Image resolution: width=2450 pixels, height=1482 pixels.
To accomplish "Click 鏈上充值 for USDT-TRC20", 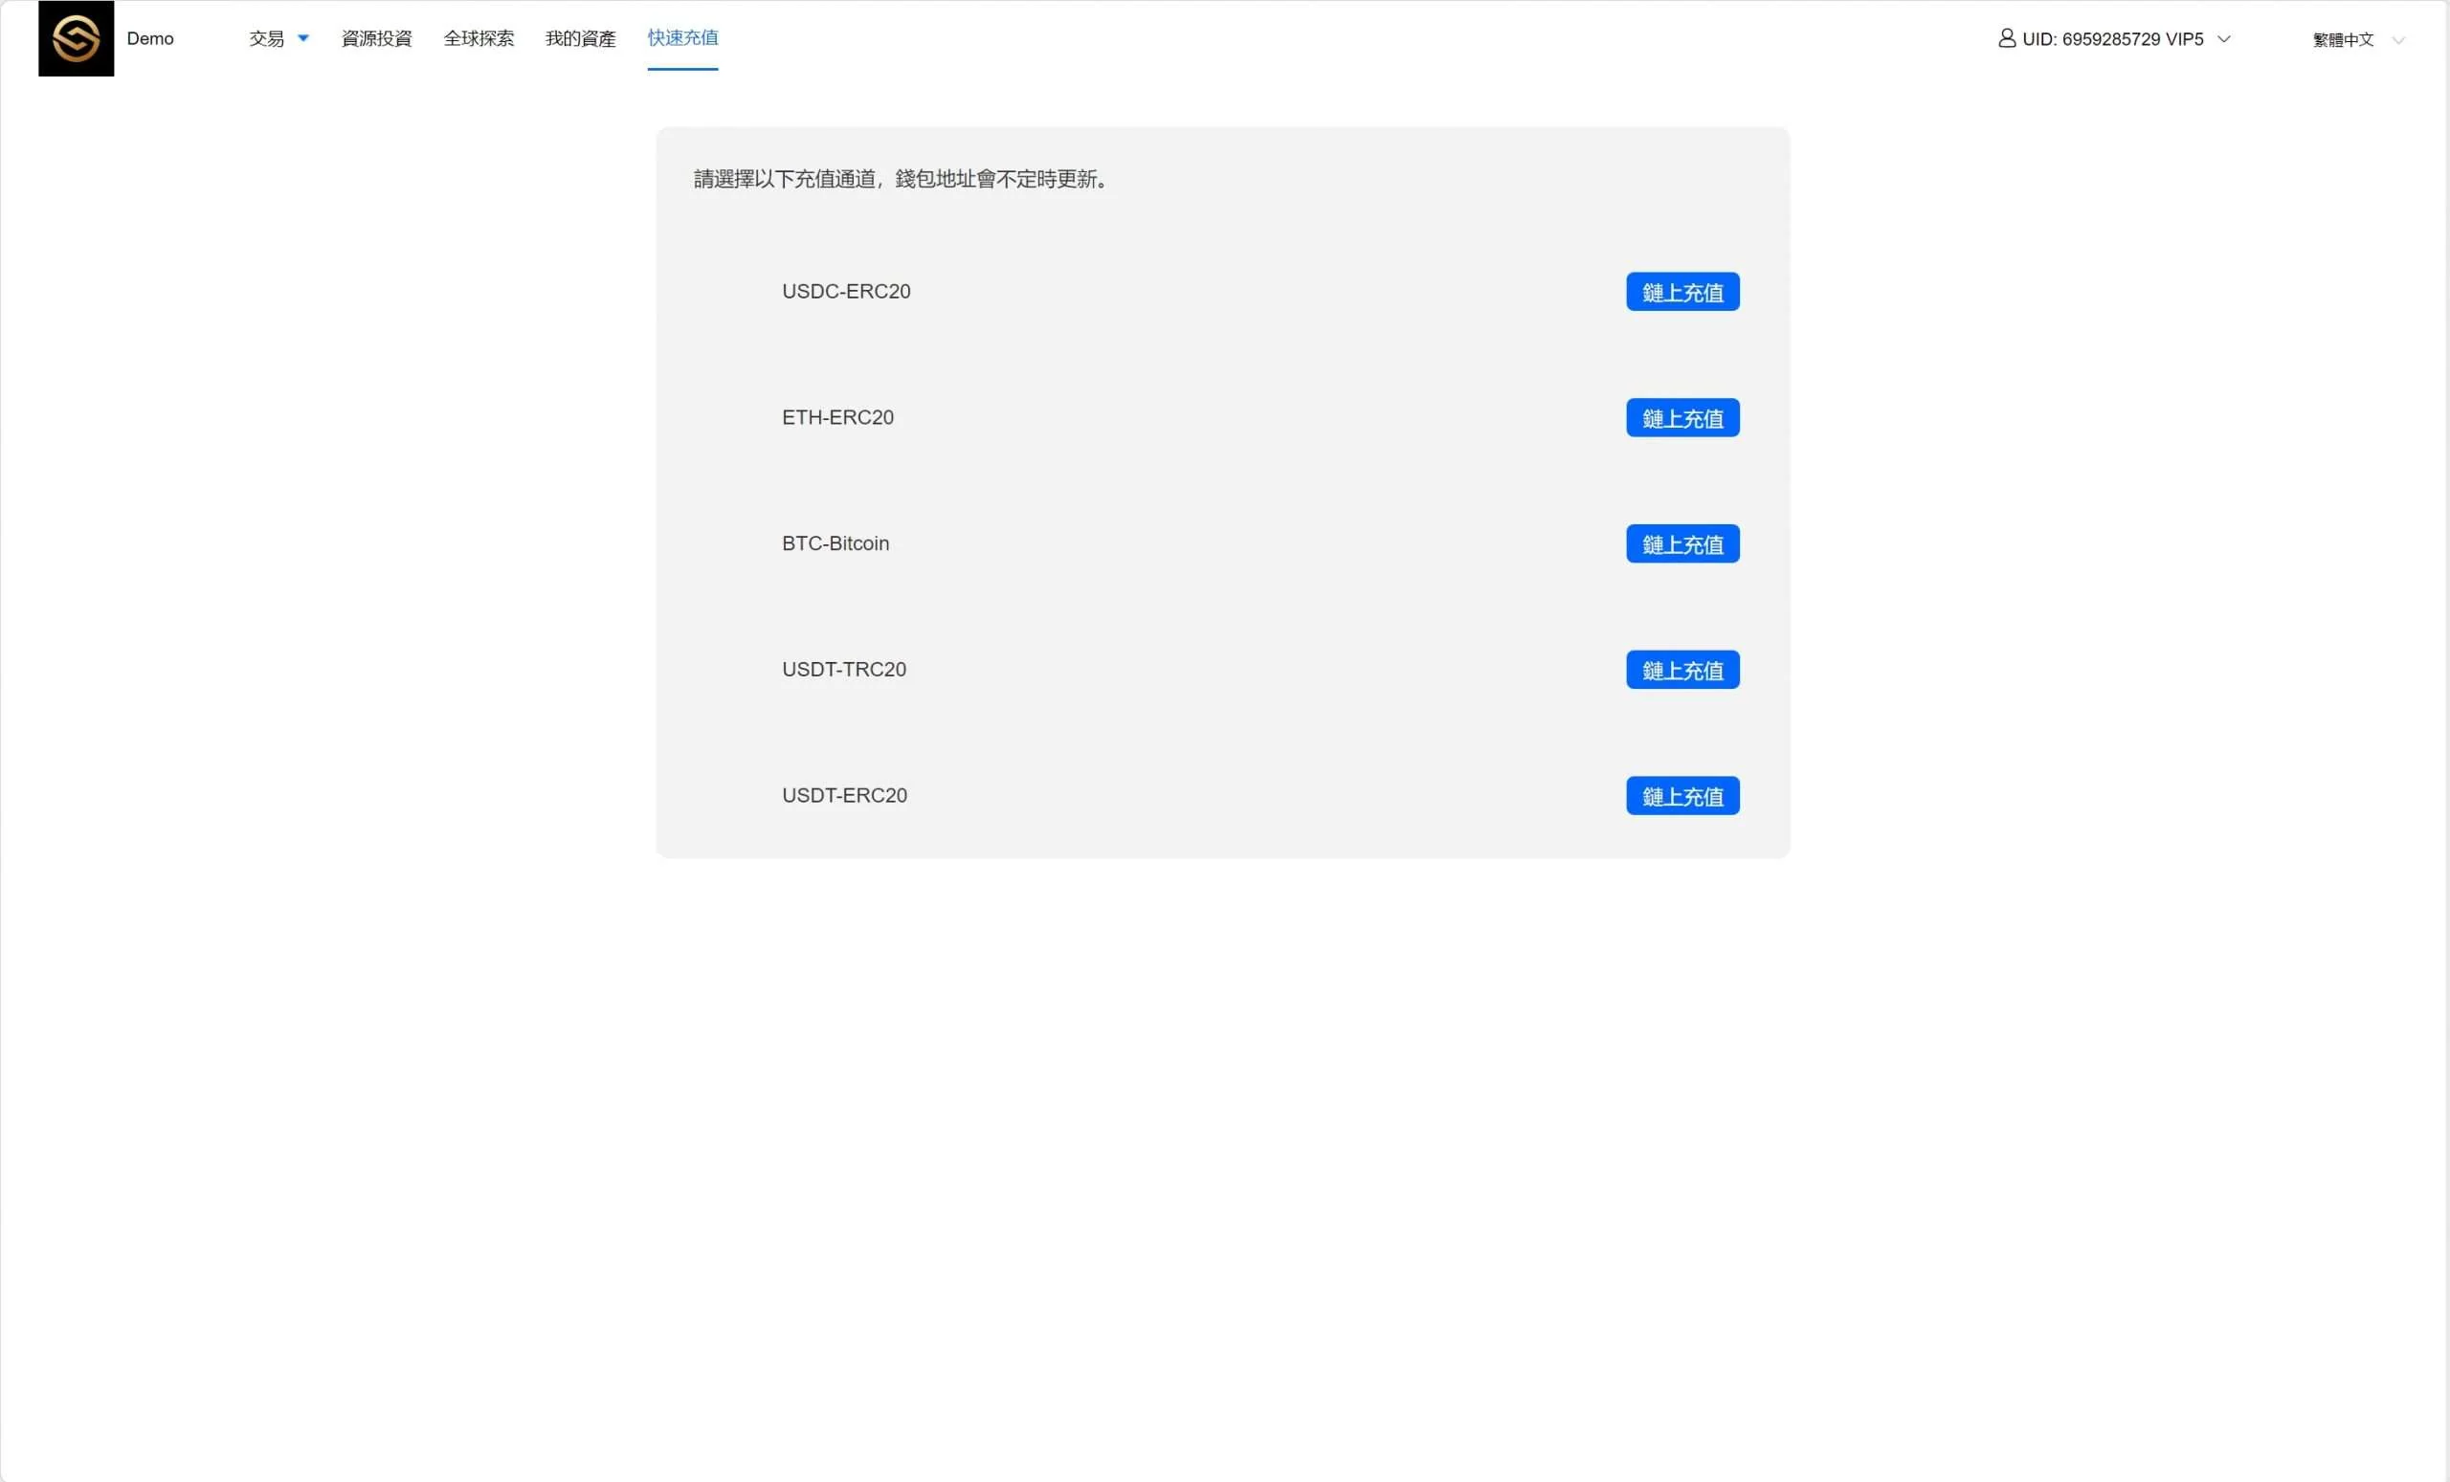I will tap(1682, 670).
